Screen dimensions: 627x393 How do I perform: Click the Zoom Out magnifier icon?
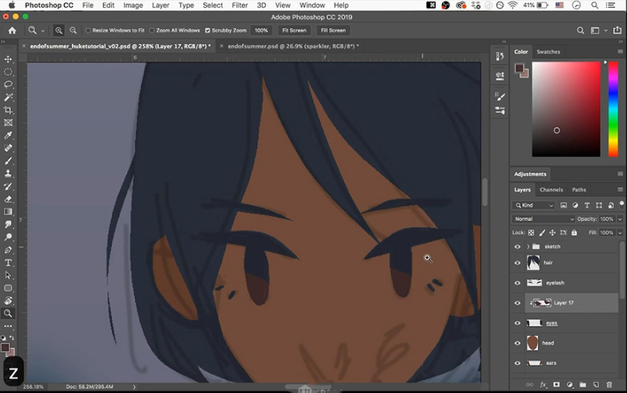(x=73, y=31)
